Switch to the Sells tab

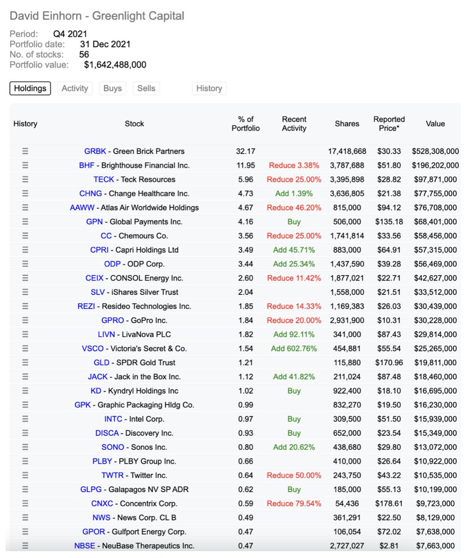coord(146,88)
